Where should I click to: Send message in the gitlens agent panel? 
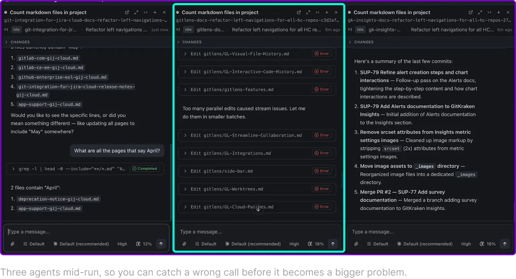pyautogui.click(x=333, y=244)
